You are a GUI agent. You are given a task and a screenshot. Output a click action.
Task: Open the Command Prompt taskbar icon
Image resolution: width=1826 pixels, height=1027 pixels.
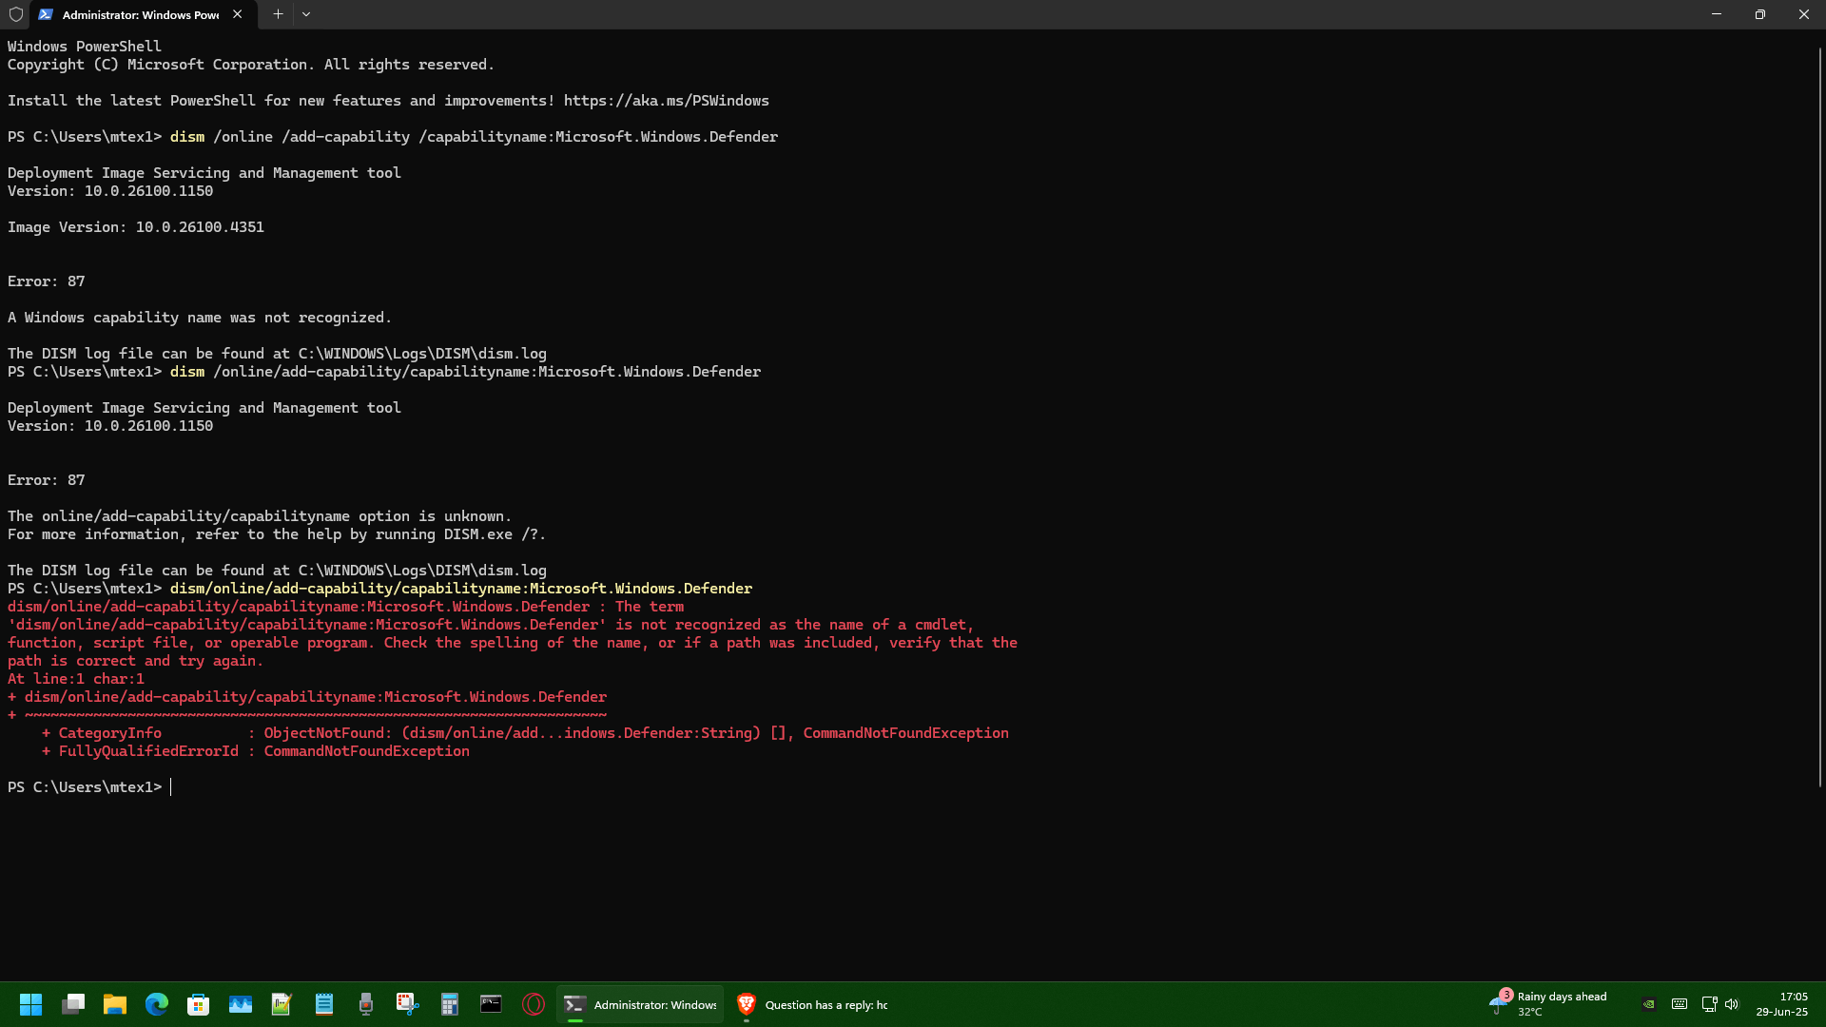tap(491, 1004)
